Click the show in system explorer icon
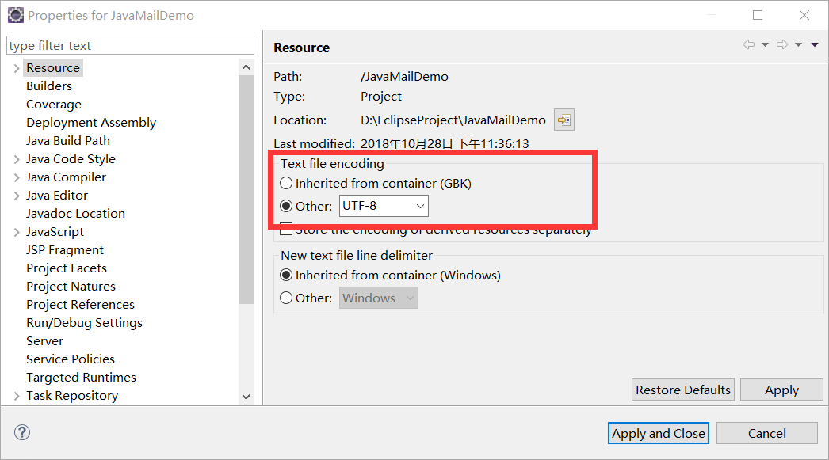The image size is (829, 460). coord(564,120)
